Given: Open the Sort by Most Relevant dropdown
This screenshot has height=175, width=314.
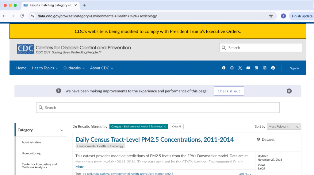Looking at the screenshot, I should tap(284, 127).
